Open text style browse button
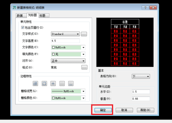This screenshot has height=123, width=172. [84, 34]
